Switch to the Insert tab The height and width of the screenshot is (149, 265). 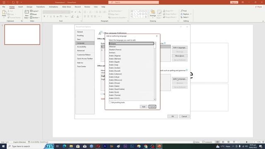[20, 7]
